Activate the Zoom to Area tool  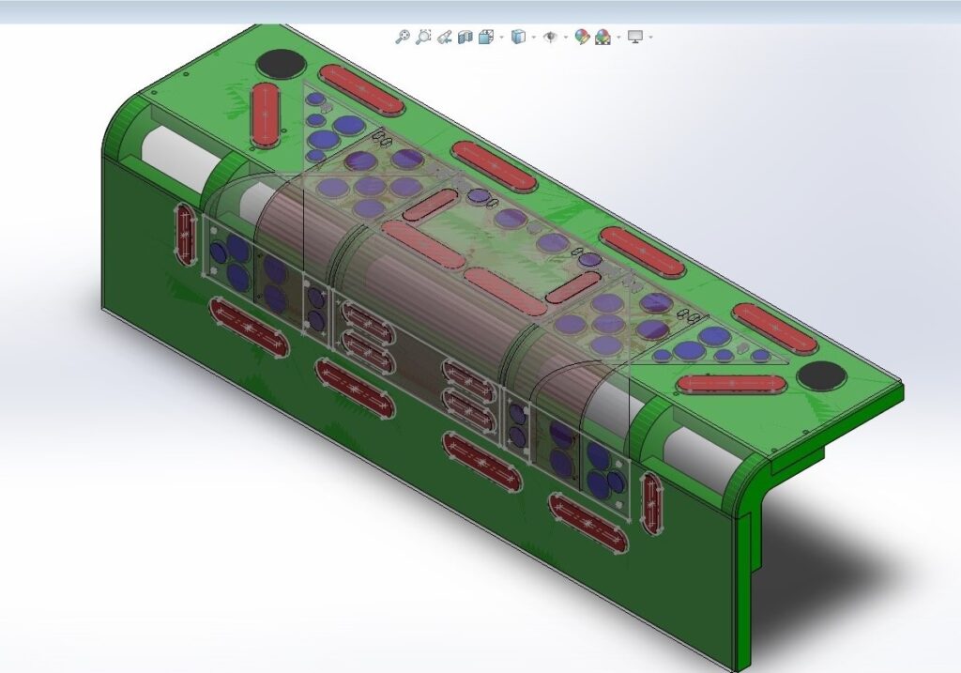pos(423,37)
